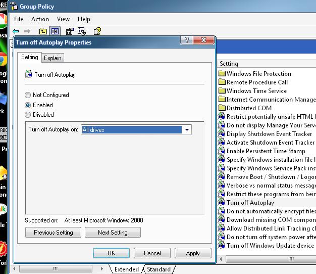Click the Chrome icon on the desktop
The image size is (316, 274).
coord(3,59)
